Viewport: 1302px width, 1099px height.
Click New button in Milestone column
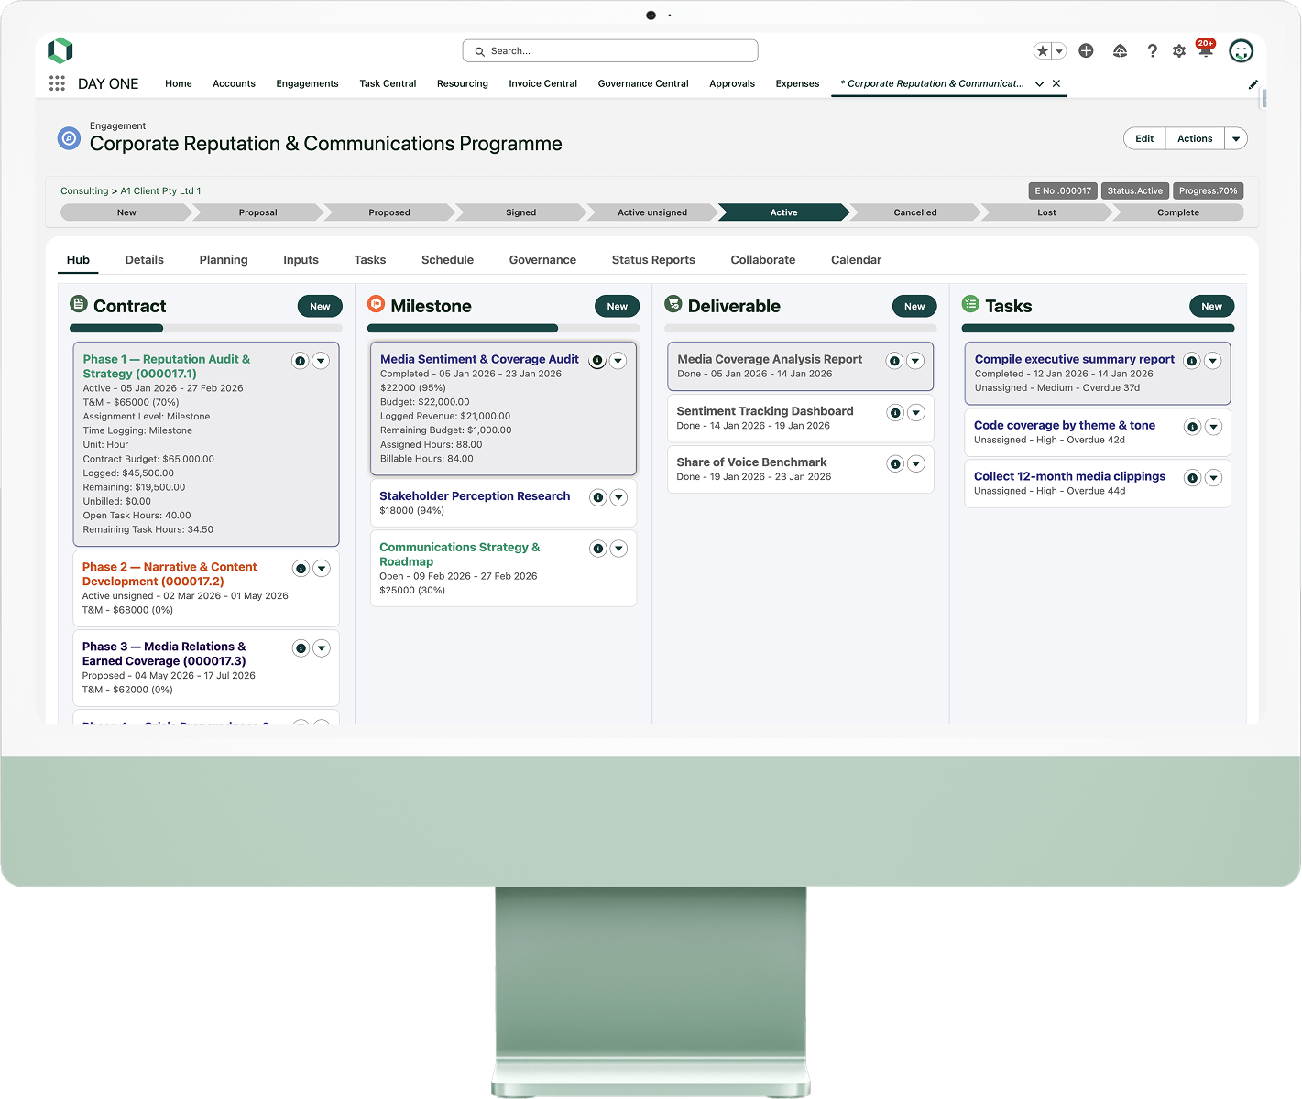tap(617, 306)
